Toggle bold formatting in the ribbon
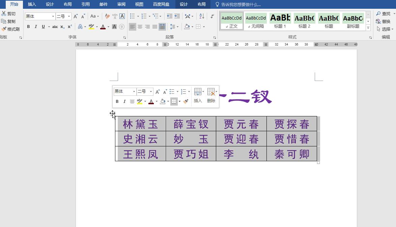396x227 pixels. (28, 26)
